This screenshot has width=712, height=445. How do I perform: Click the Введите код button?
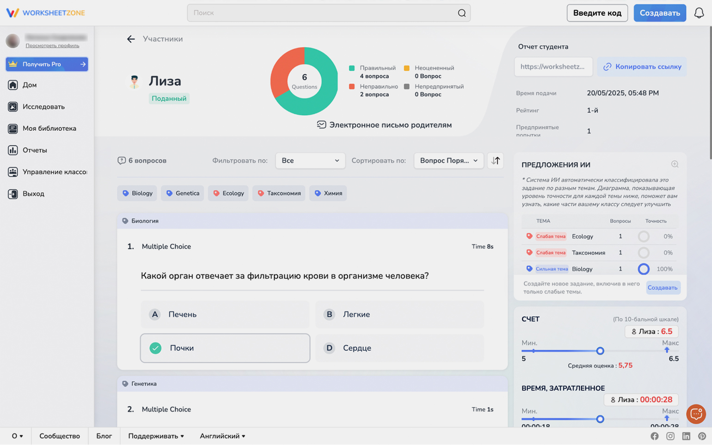pyautogui.click(x=597, y=13)
